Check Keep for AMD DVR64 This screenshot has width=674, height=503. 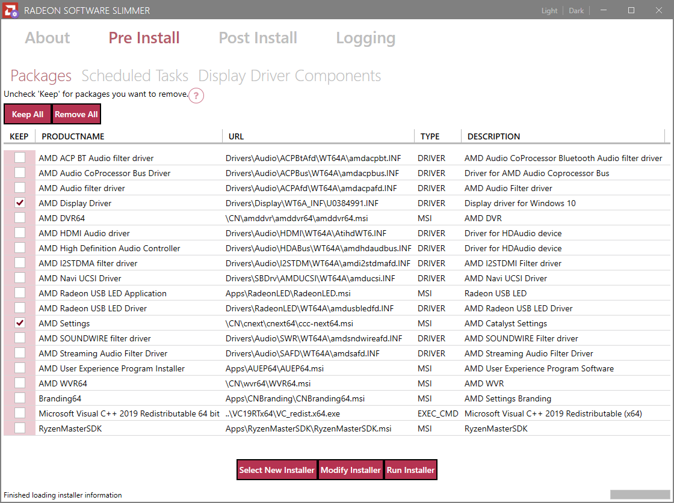click(20, 218)
